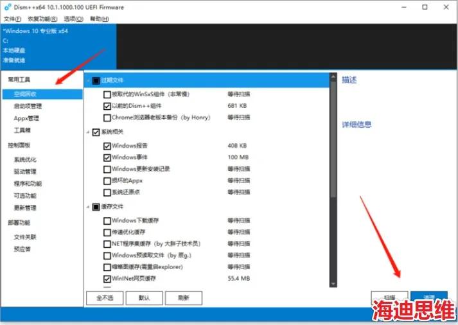Open 更新管理 in the sidebar

tap(25, 208)
